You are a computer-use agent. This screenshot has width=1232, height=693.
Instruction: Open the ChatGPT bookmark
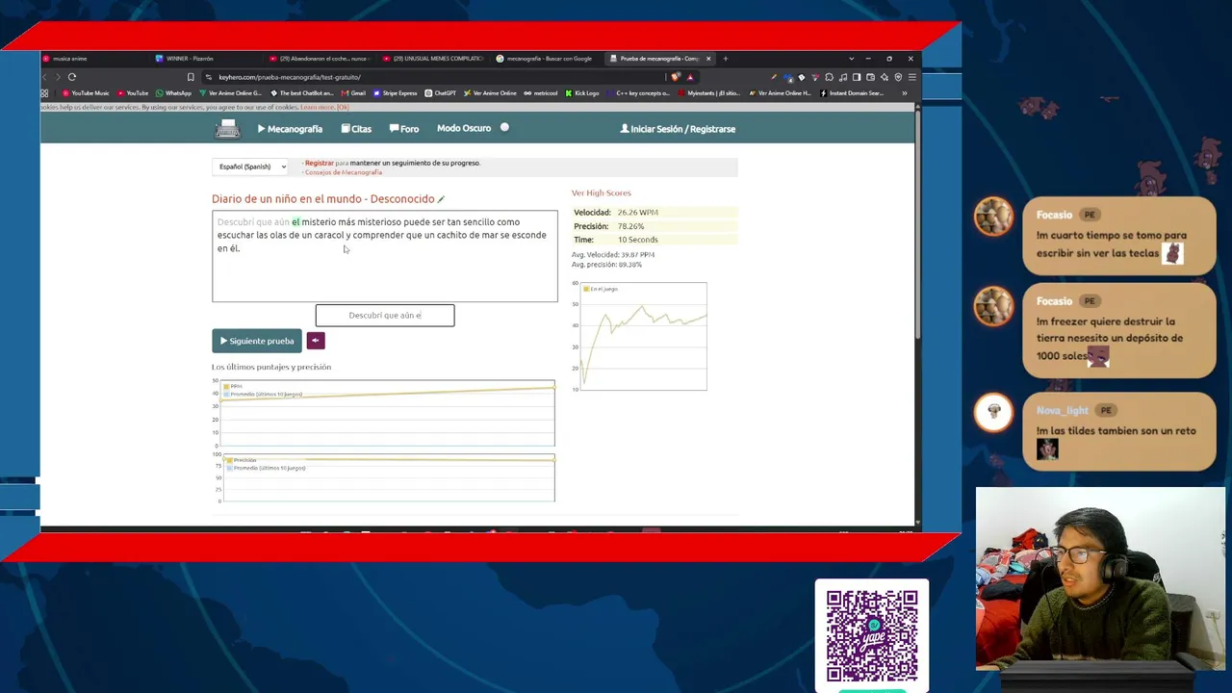pos(441,93)
